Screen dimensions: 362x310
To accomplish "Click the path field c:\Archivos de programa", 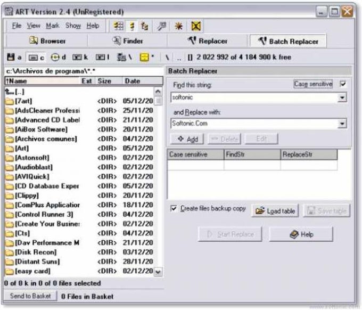I will (x=84, y=71).
